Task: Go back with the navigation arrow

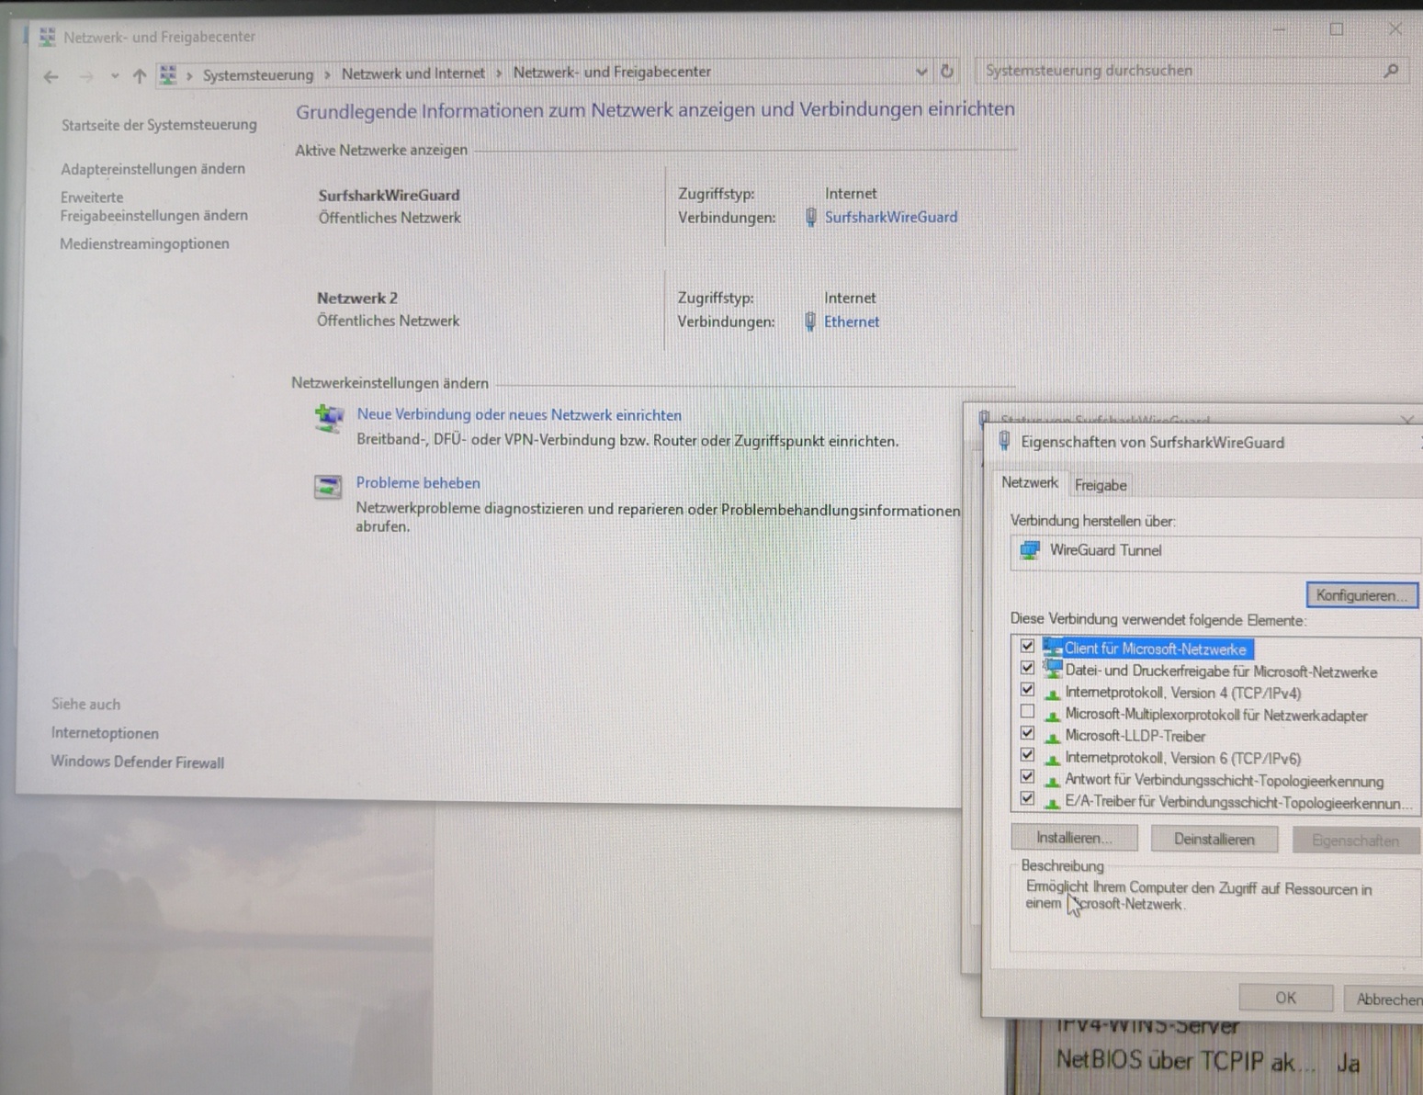Action: tap(51, 77)
